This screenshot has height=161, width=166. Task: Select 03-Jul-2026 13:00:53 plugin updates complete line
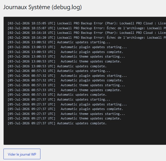point(65,52)
